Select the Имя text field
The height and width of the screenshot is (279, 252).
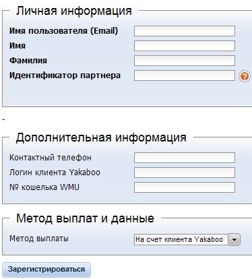[x=185, y=46]
